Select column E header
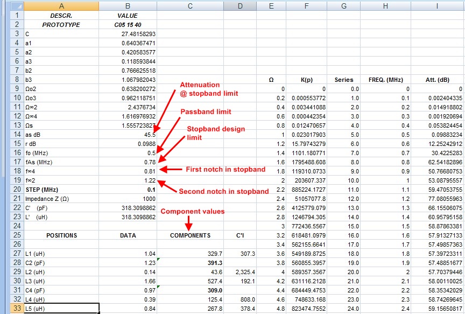The height and width of the screenshot is (314, 465). [x=271, y=6]
